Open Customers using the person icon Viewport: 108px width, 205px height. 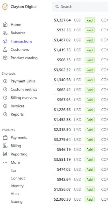(x=5, y=50)
